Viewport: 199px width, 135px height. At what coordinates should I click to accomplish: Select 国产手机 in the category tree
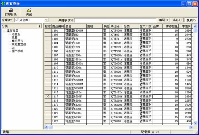click(x=17, y=51)
